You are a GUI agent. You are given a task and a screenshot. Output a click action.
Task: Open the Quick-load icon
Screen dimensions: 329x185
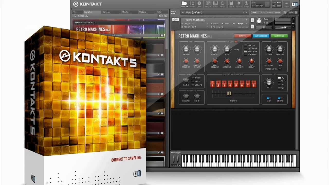tap(222, 4)
